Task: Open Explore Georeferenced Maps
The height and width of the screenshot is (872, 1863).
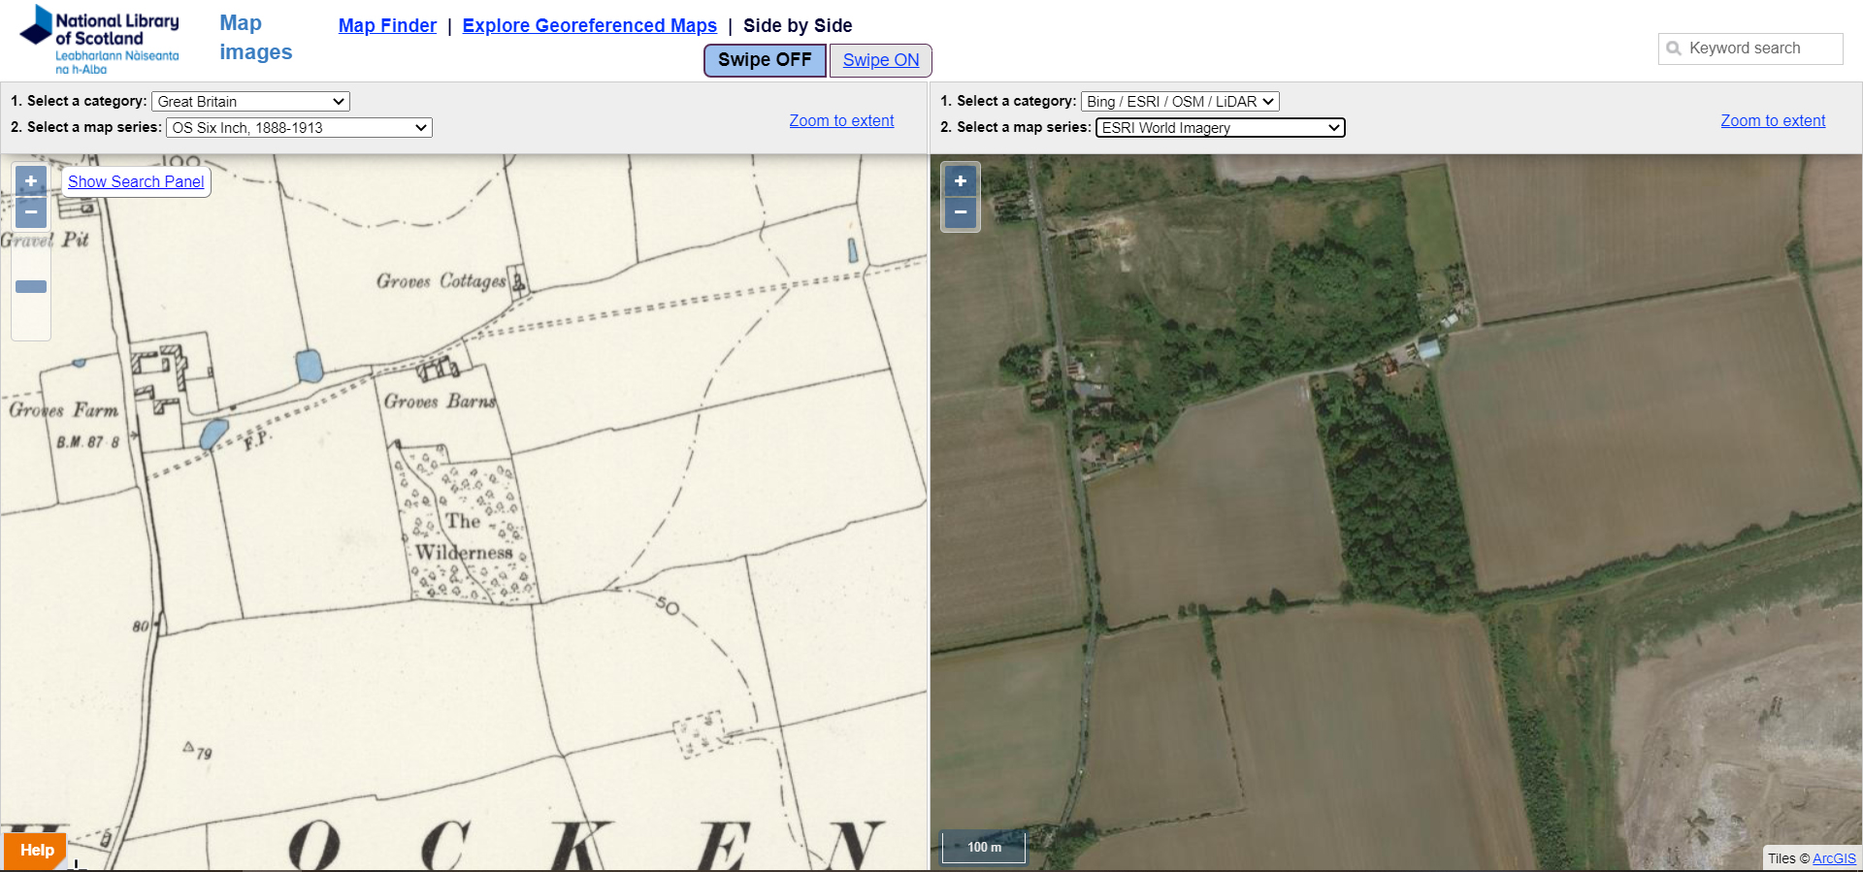Action: pos(590,26)
